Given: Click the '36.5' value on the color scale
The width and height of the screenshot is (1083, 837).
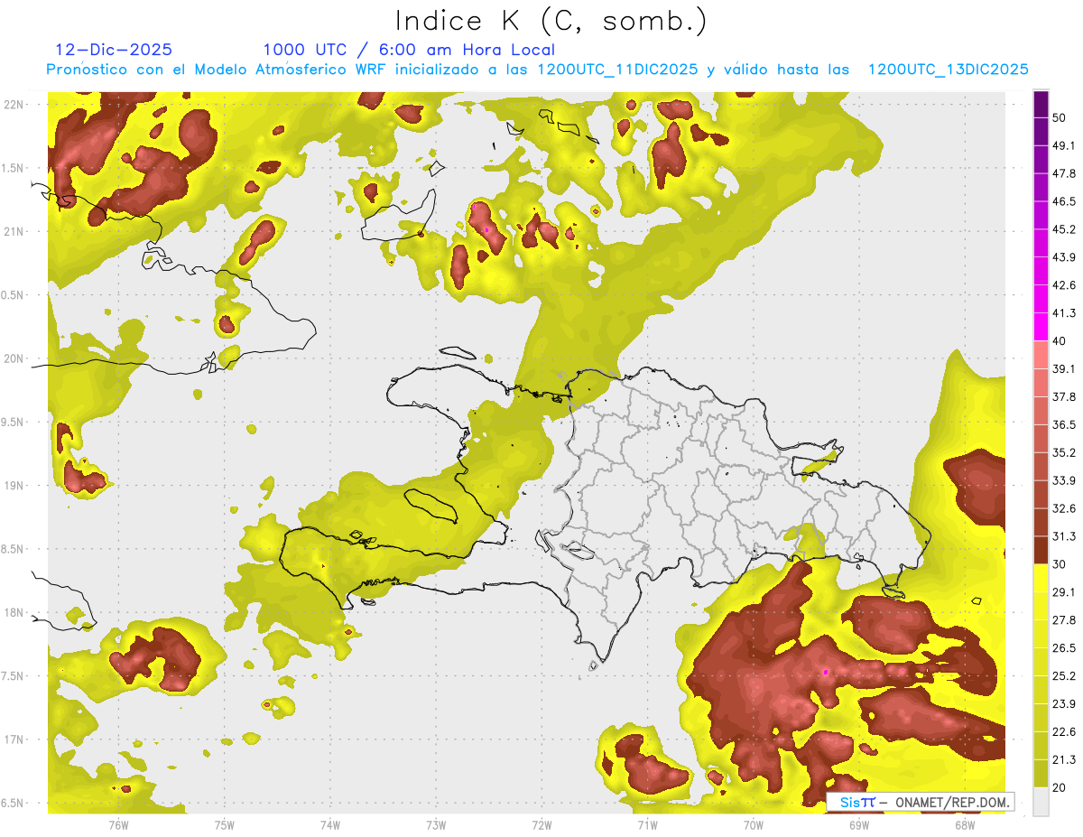Looking at the screenshot, I should pos(1064,424).
